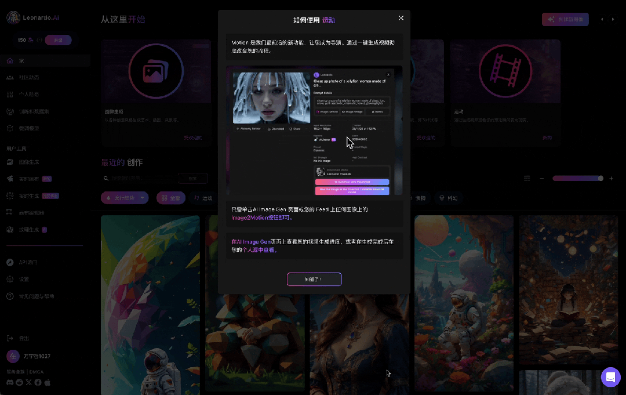
Task: Click the 图像生成 sidebar icon
Action: click(10, 162)
